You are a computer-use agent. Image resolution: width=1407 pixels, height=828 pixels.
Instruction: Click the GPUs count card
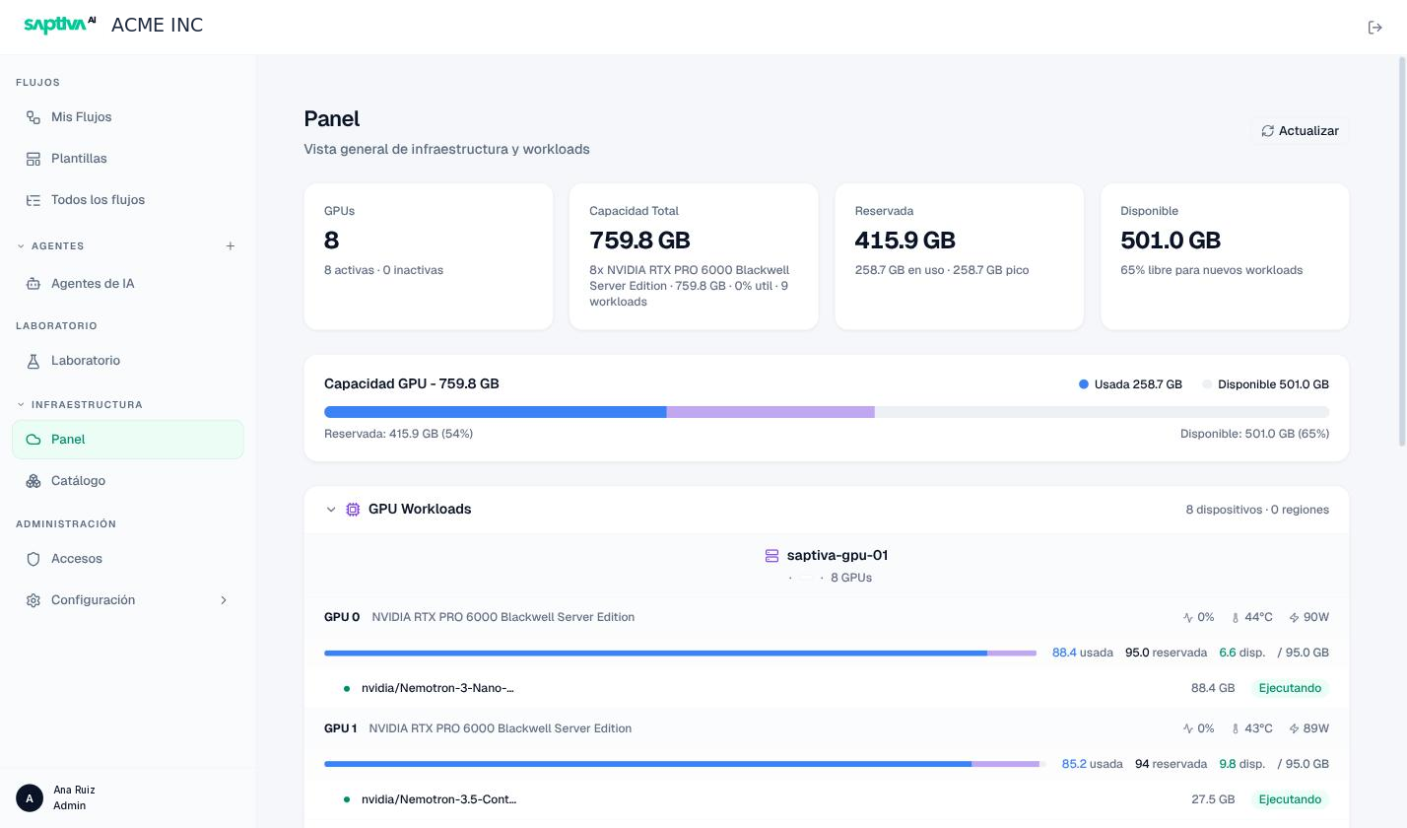point(429,256)
